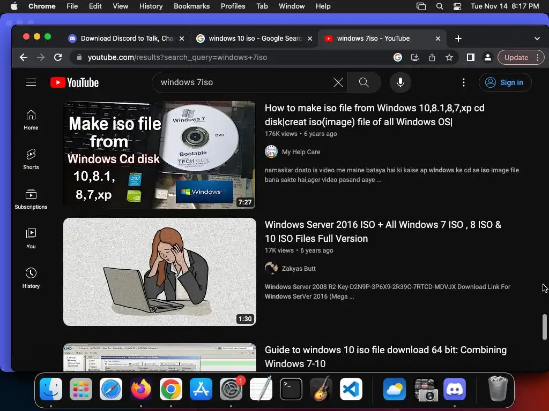The height and width of the screenshot is (411, 549).
Task: Click the address bar URL field
Action: (231, 57)
